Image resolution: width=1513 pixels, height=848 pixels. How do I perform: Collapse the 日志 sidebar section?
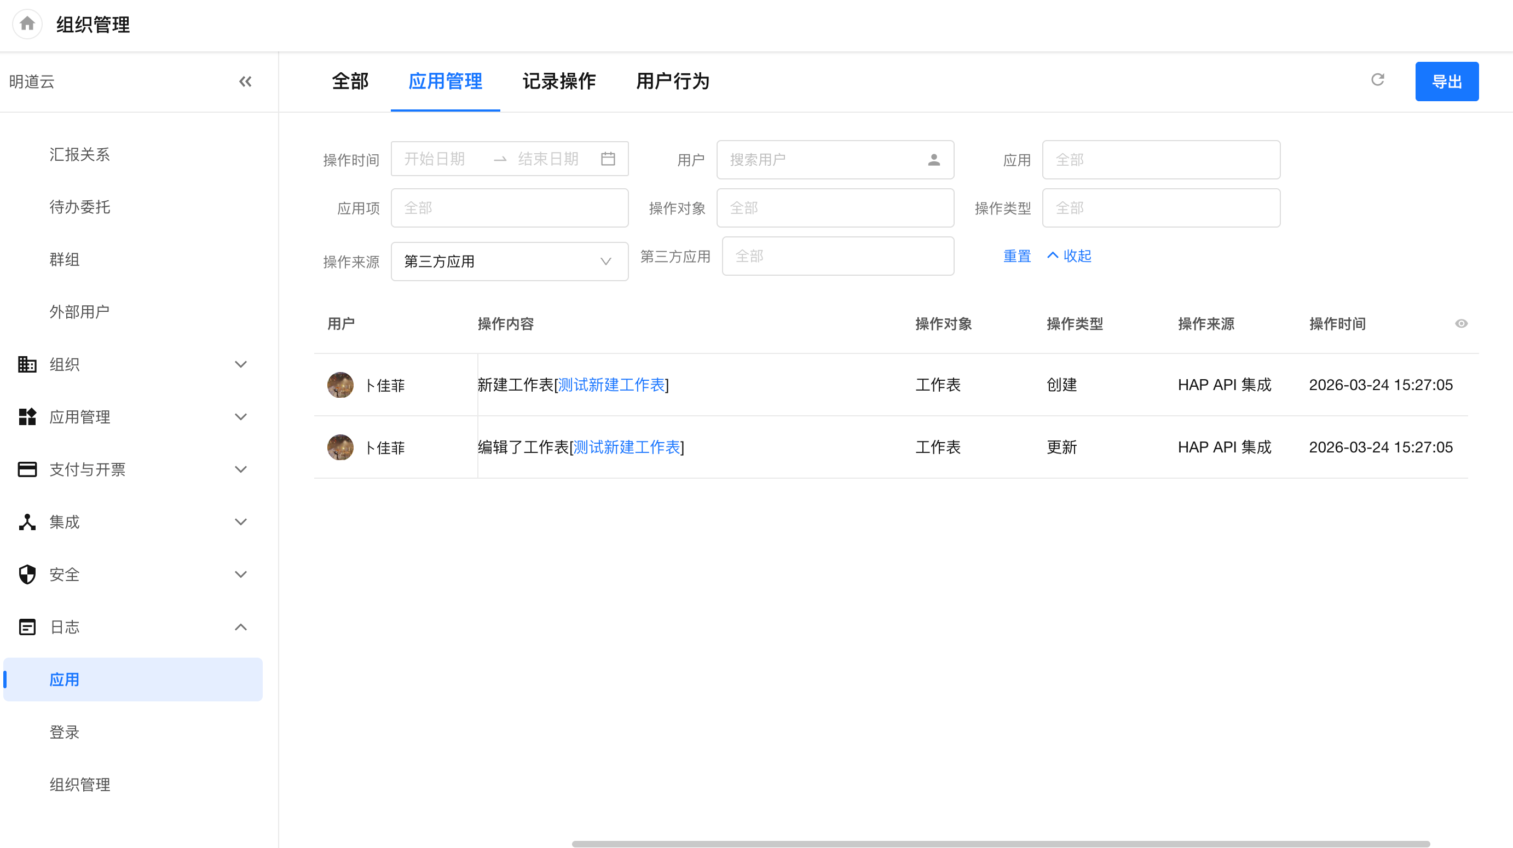pyautogui.click(x=240, y=627)
